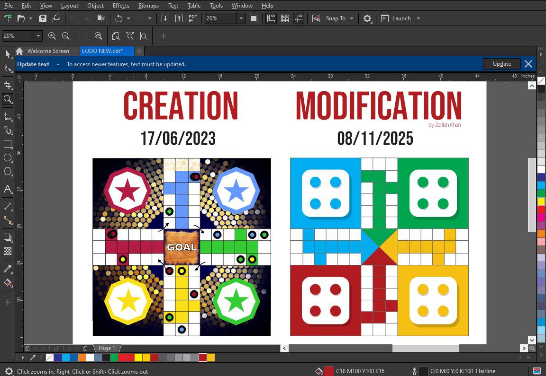Click the Export icon
This screenshot has width=546, height=376.
(179, 18)
